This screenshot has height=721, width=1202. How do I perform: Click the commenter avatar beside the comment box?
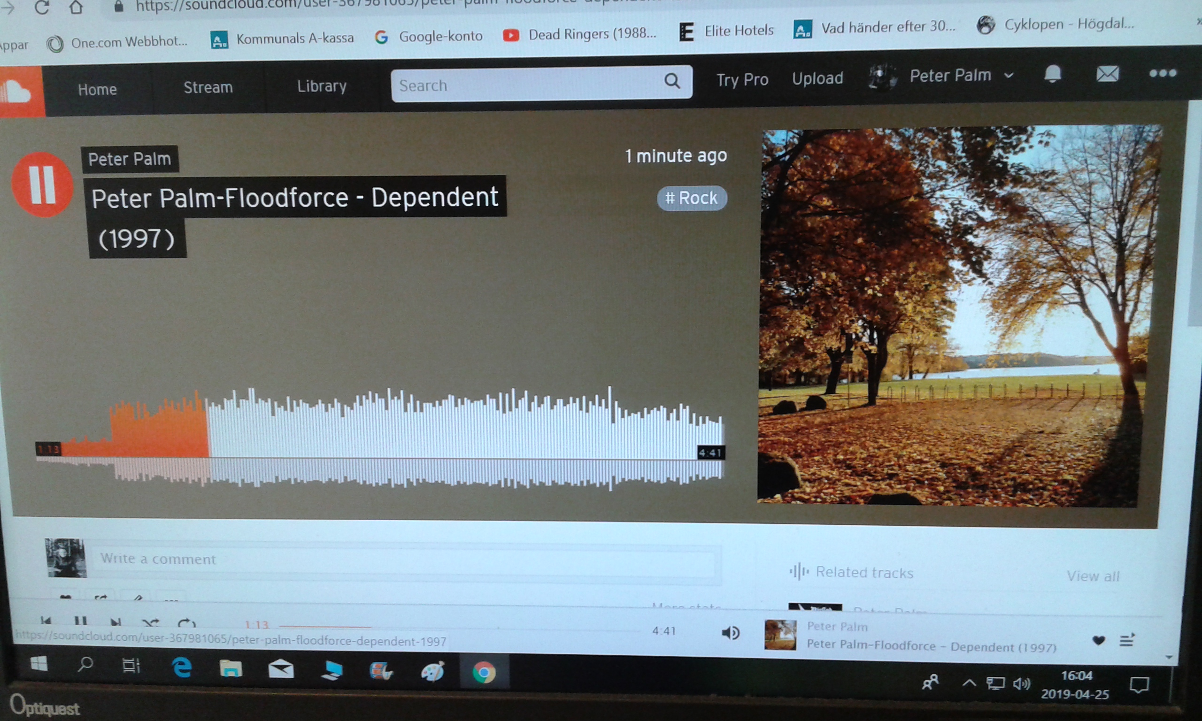coord(66,558)
